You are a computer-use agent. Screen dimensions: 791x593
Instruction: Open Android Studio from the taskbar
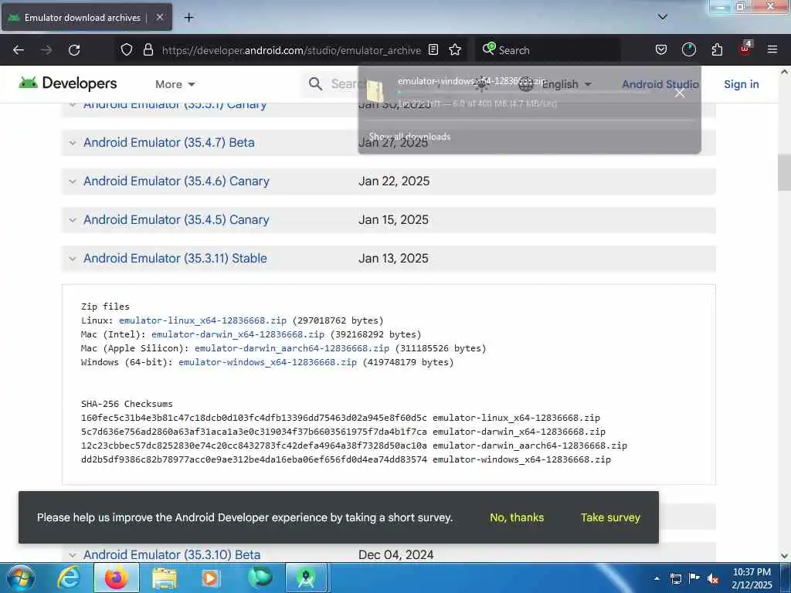point(306,578)
